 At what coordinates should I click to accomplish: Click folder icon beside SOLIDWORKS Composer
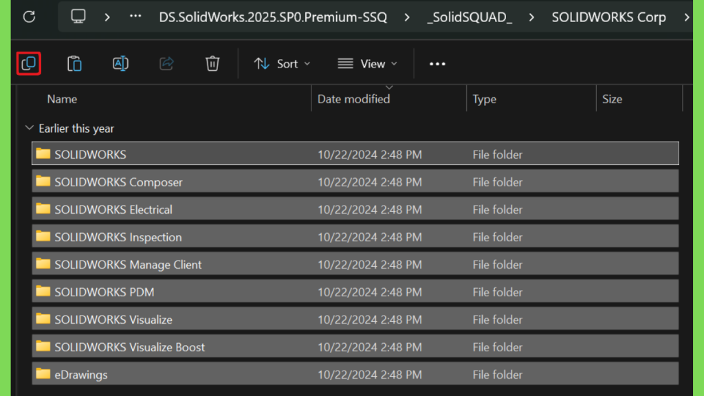43,181
